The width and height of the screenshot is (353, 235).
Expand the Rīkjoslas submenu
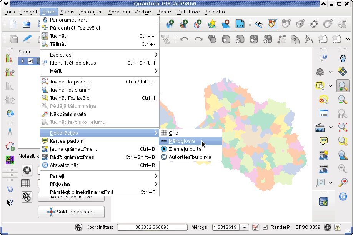click(100, 184)
